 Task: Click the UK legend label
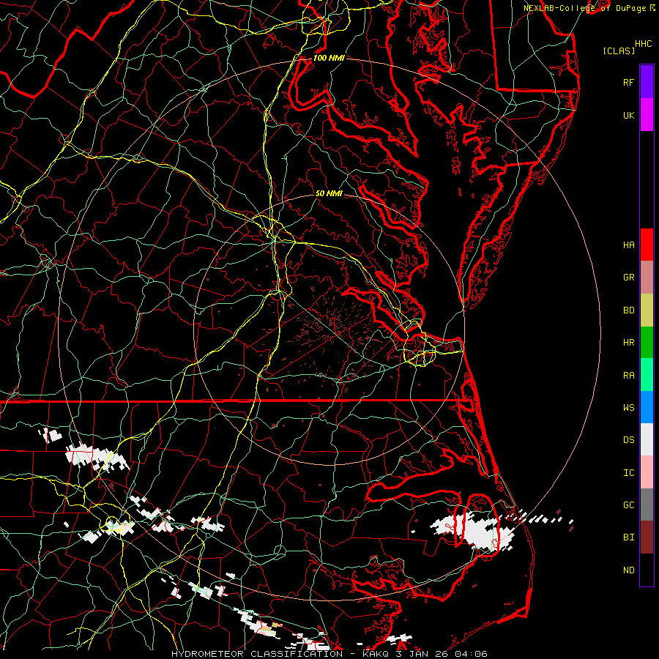pyautogui.click(x=628, y=115)
